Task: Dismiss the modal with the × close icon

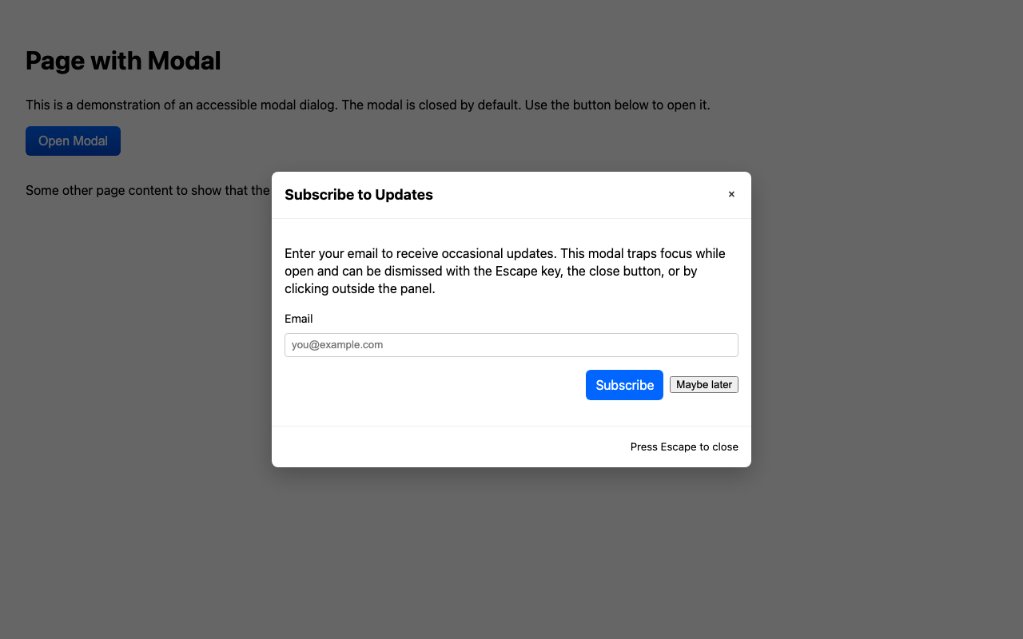Action: 731,194
